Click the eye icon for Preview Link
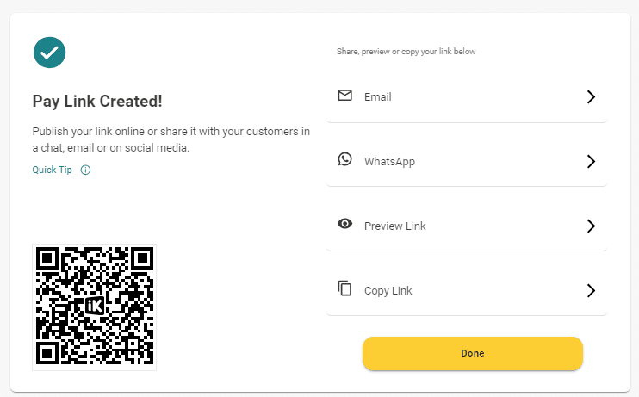The height and width of the screenshot is (397, 639). click(344, 224)
